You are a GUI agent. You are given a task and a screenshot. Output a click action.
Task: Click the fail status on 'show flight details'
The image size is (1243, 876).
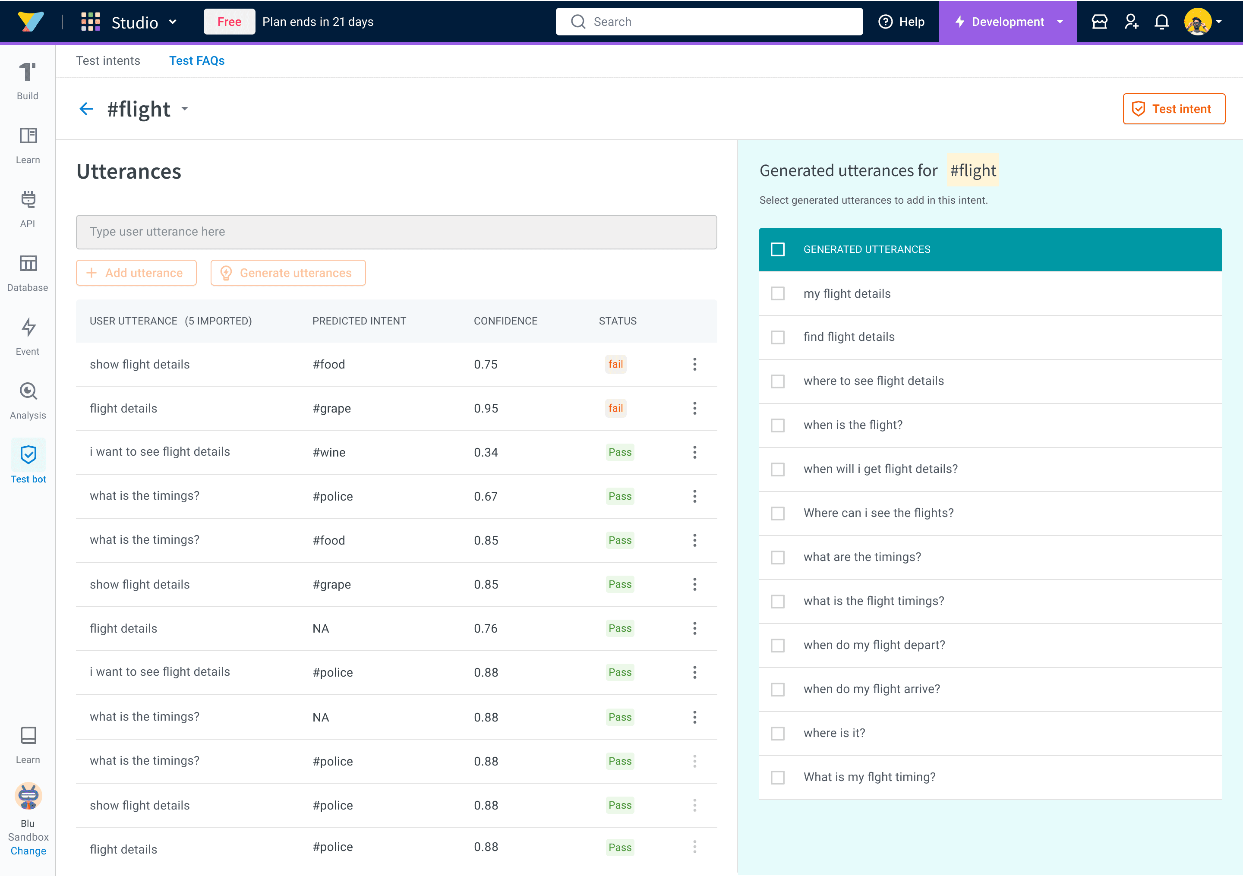click(x=615, y=364)
